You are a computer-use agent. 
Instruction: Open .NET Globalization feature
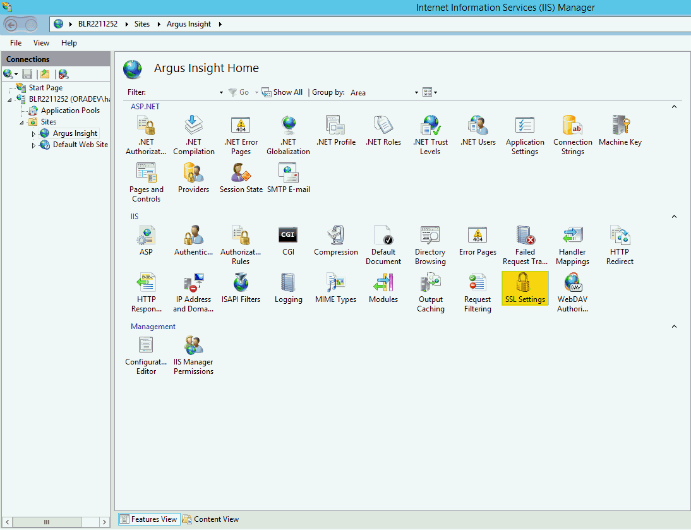click(x=288, y=135)
